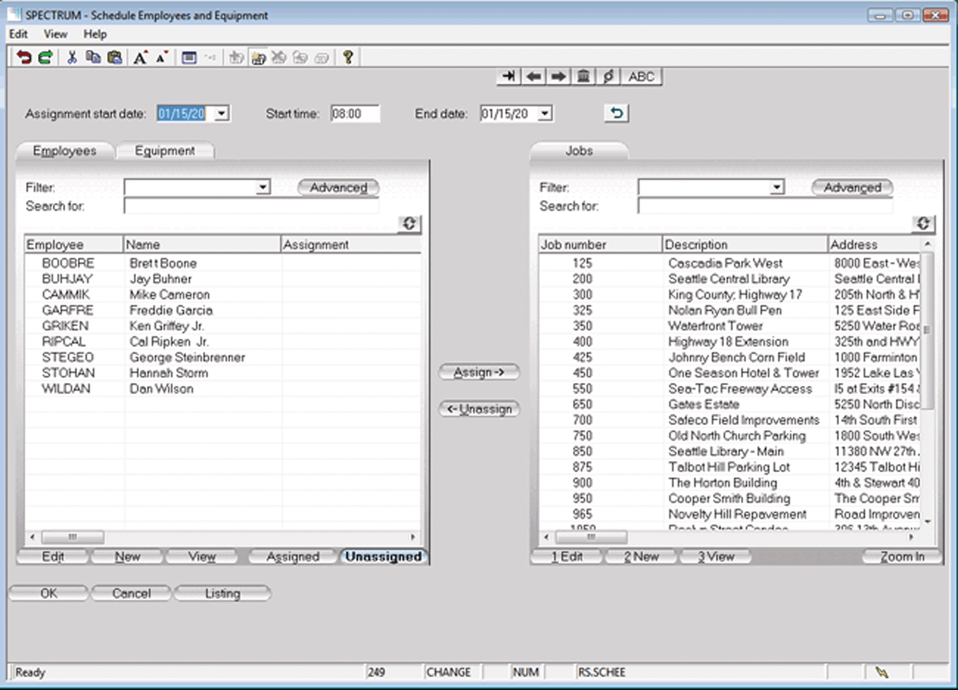Open the View menu
Image resolution: width=958 pixels, height=690 pixels.
[x=55, y=34]
